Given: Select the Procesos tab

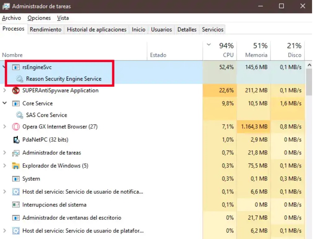Looking at the screenshot, I should [x=13, y=29].
